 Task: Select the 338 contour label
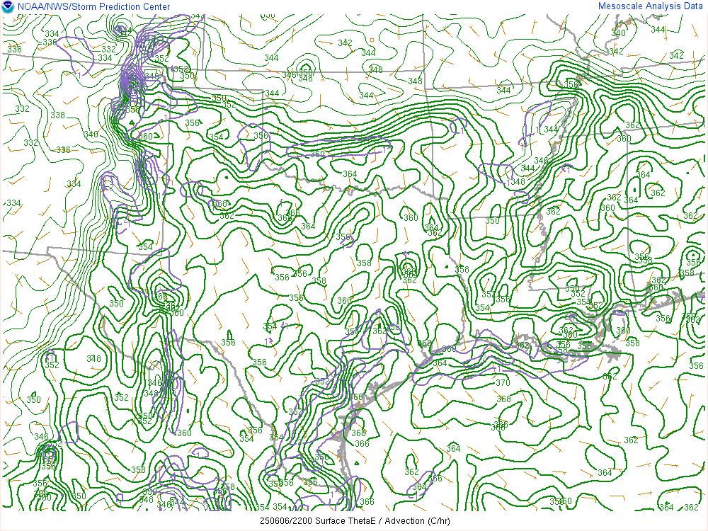pos(57,115)
